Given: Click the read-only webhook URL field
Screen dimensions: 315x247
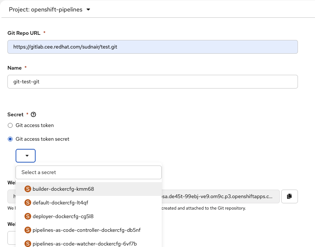Looking at the screenshot, I should point(220,196).
